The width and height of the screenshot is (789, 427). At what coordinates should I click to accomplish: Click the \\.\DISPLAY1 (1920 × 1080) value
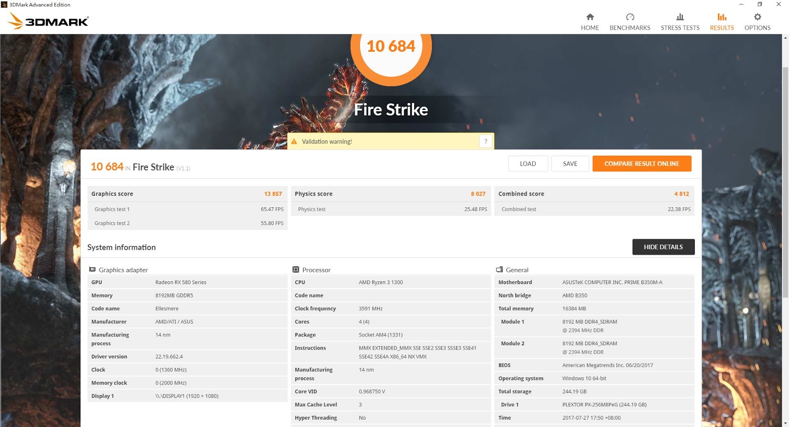[187, 396]
